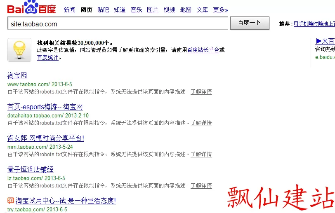The width and height of the screenshot is (335, 213).
Task: Open the 音乐 navigation link
Action: click(136, 10)
